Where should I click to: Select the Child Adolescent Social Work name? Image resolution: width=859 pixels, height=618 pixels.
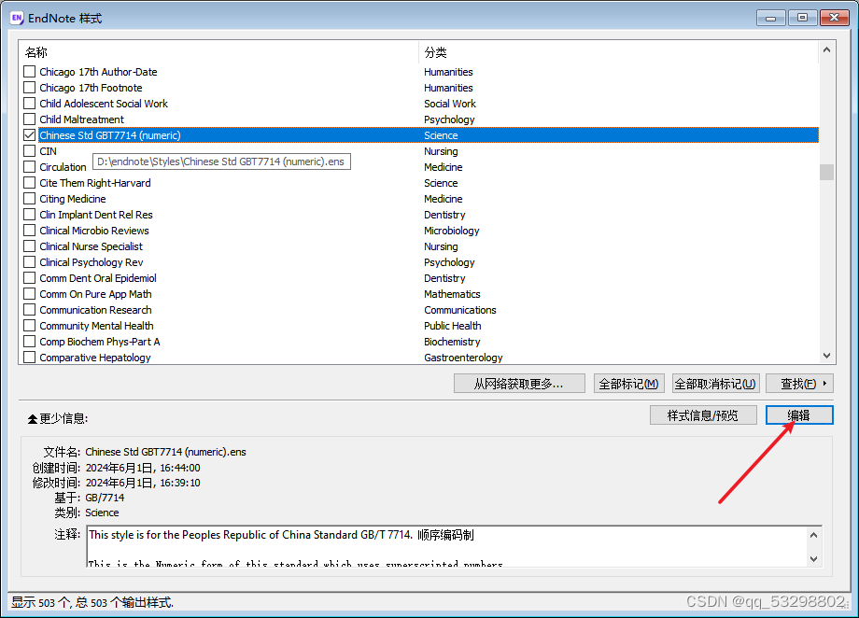[x=104, y=104]
